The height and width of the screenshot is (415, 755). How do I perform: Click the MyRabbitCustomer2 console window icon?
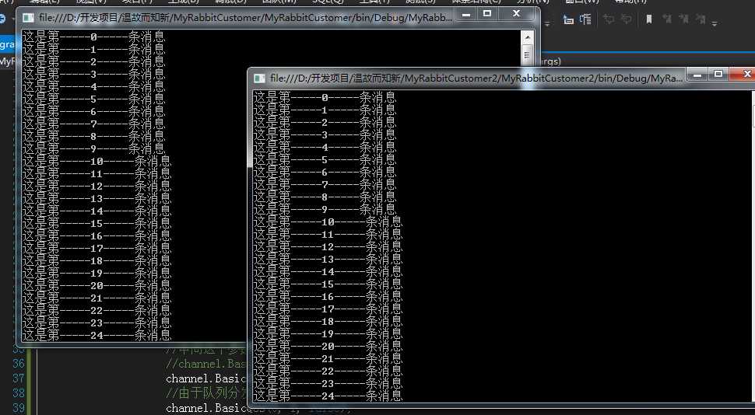click(259, 78)
